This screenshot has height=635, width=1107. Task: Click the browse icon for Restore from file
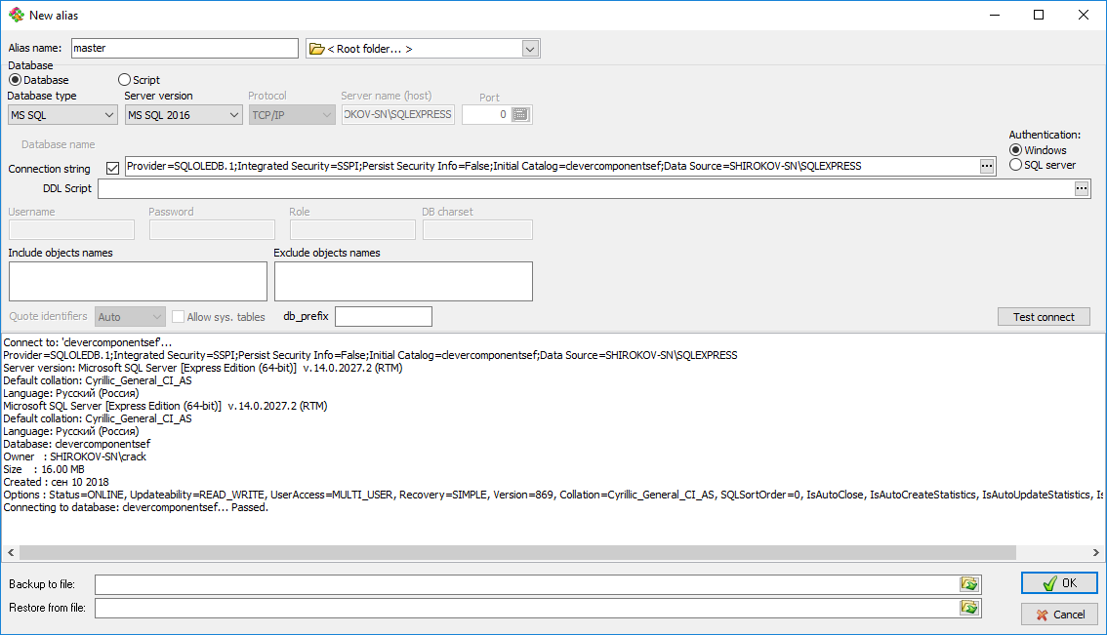(x=968, y=608)
